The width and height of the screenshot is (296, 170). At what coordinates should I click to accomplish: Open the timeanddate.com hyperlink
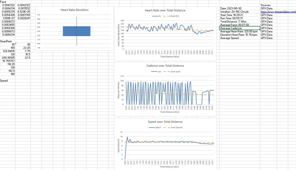click(278, 12)
